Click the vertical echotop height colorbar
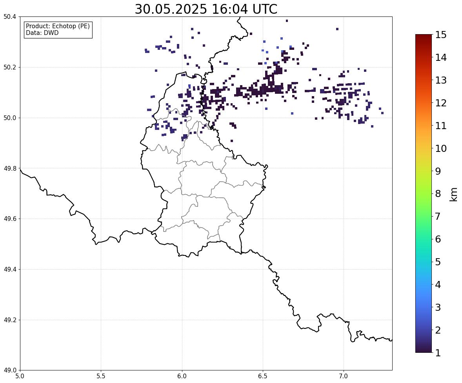 coord(424,193)
